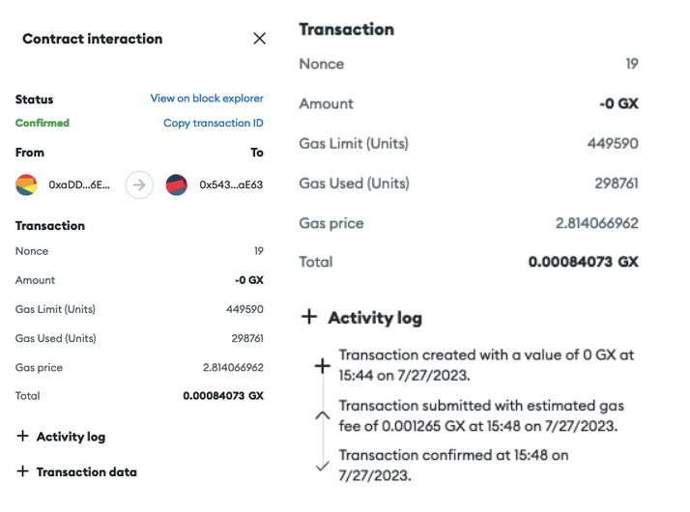The image size is (690, 512).
Task: Click the recipient address 0x543...aE63
Action: [231, 185]
